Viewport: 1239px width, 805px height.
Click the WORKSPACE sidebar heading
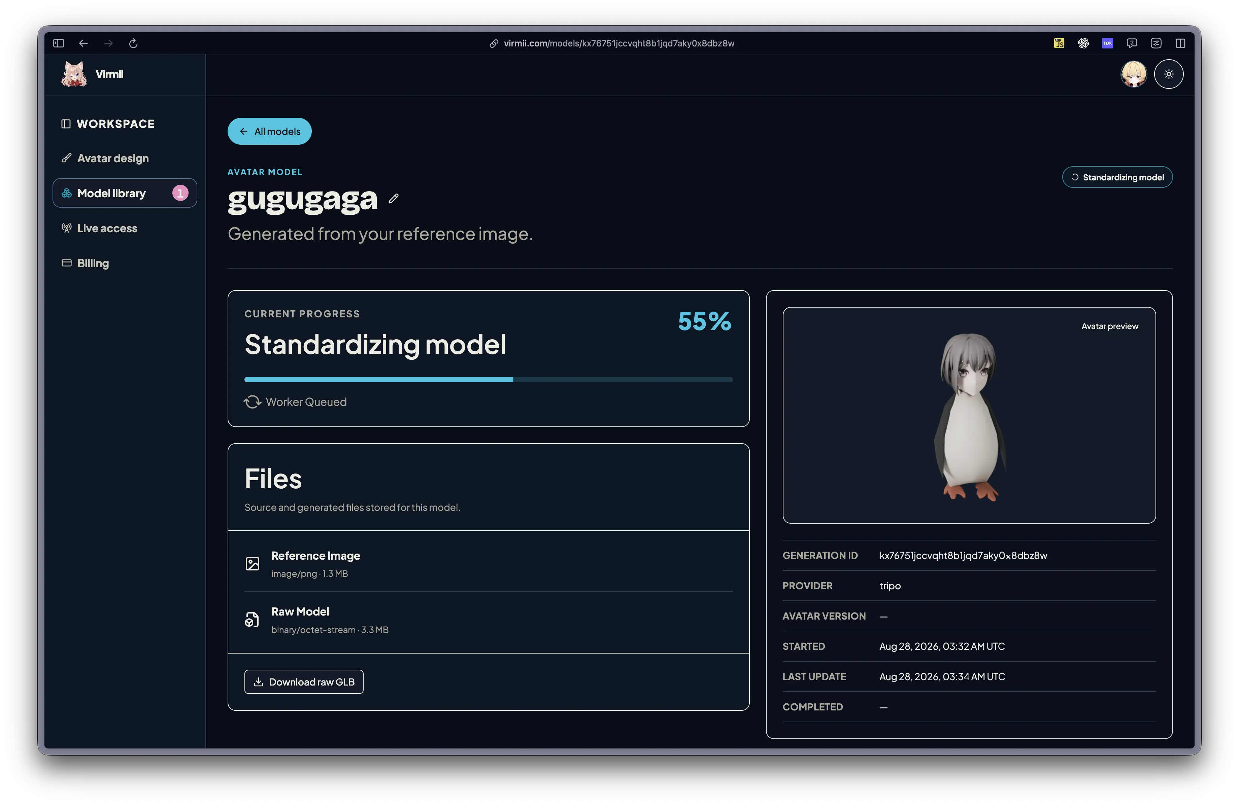click(x=115, y=124)
